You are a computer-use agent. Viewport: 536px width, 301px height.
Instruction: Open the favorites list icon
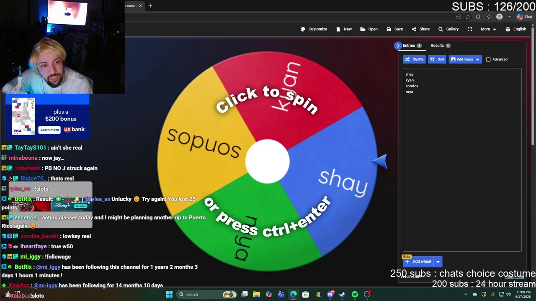489,17
